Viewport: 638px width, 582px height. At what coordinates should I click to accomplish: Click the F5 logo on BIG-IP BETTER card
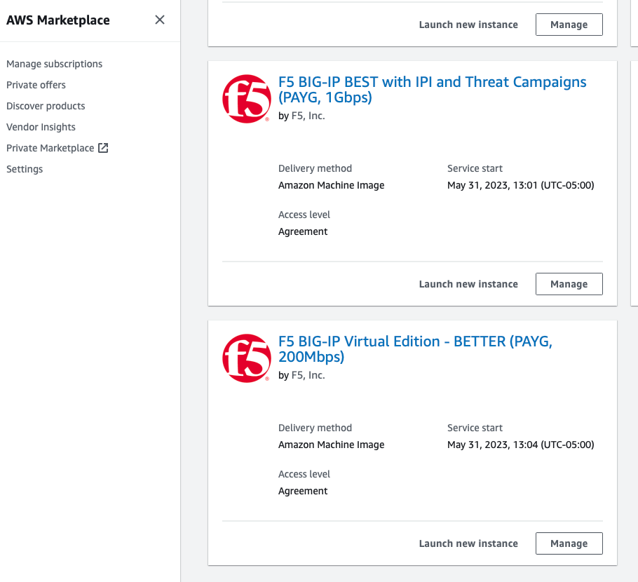(x=246, y=358)
